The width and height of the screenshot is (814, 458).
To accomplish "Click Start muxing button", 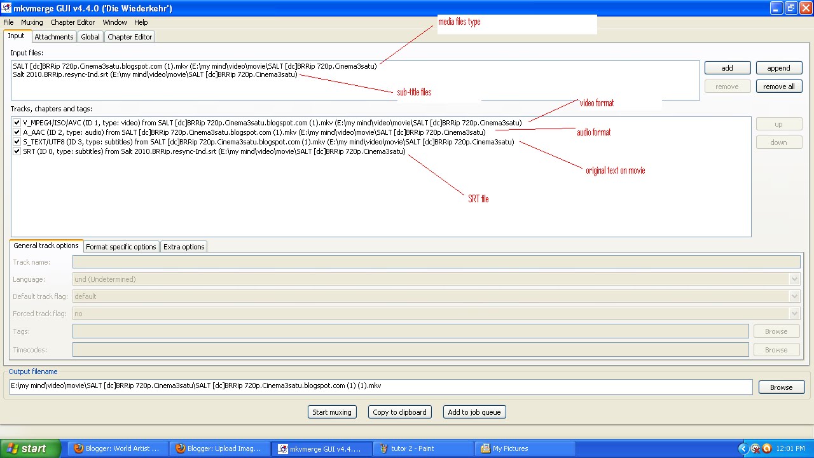I will click(x=332, y=412).
